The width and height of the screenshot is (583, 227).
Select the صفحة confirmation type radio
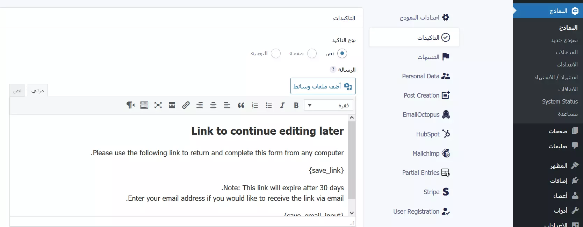tap(312, 54)
